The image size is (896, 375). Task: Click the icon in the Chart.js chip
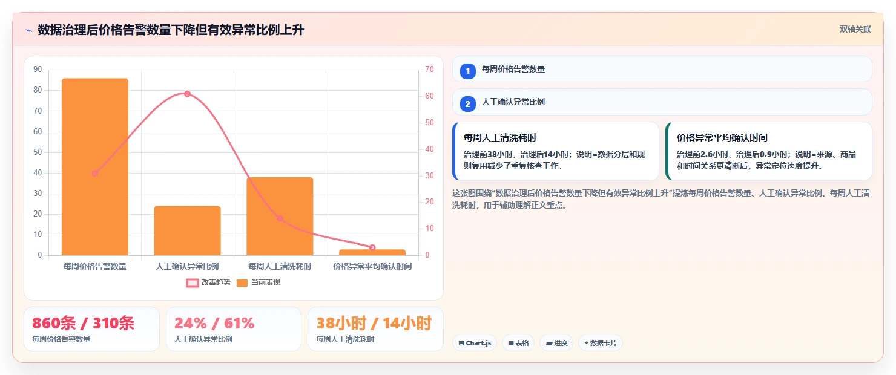461,343
